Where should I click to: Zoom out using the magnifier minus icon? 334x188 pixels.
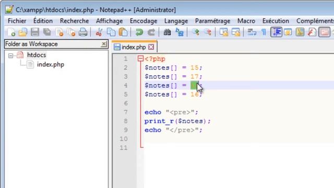208,32
